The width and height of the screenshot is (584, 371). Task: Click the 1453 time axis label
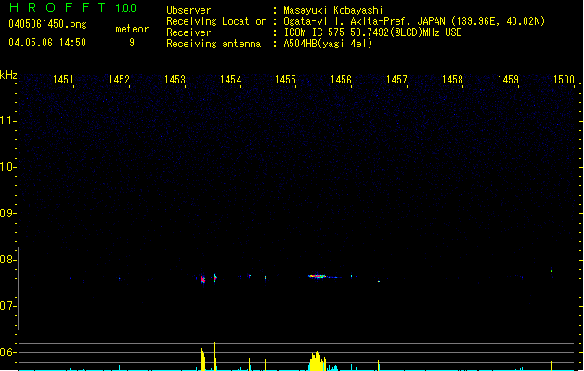175,79
